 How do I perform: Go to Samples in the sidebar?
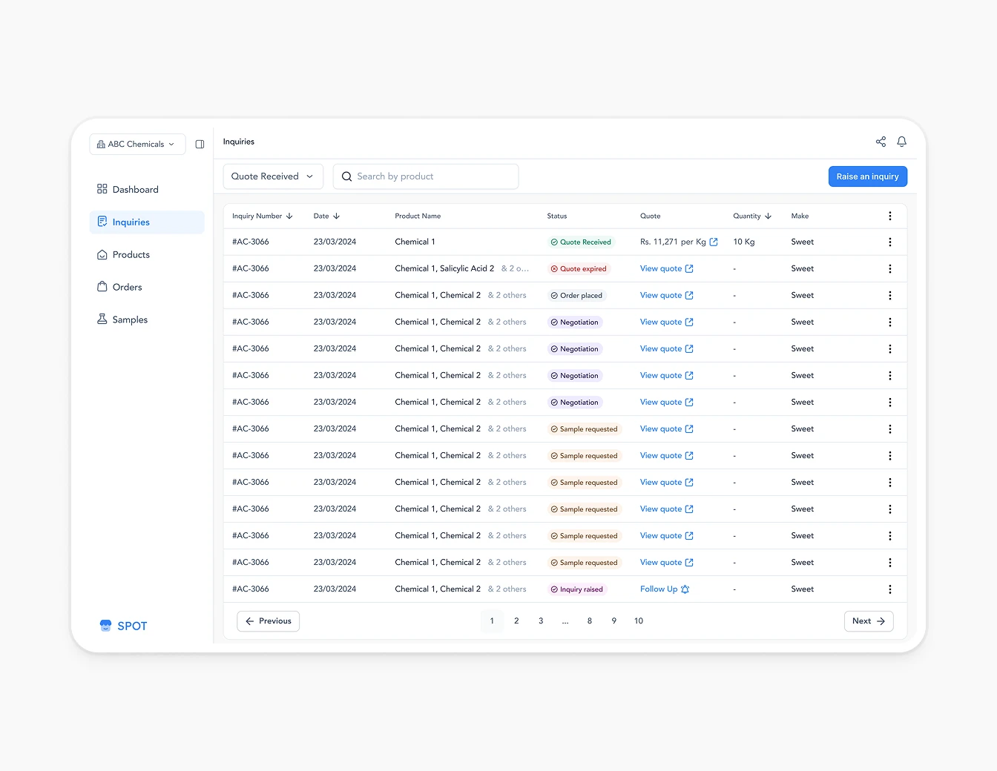click(130, 320)
